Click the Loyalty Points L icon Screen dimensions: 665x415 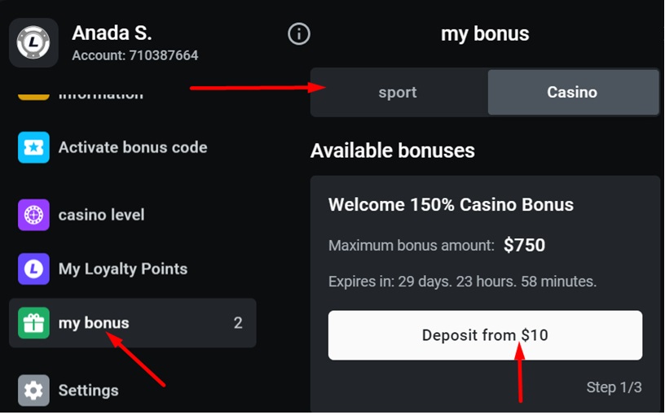[x=33, y=269]
